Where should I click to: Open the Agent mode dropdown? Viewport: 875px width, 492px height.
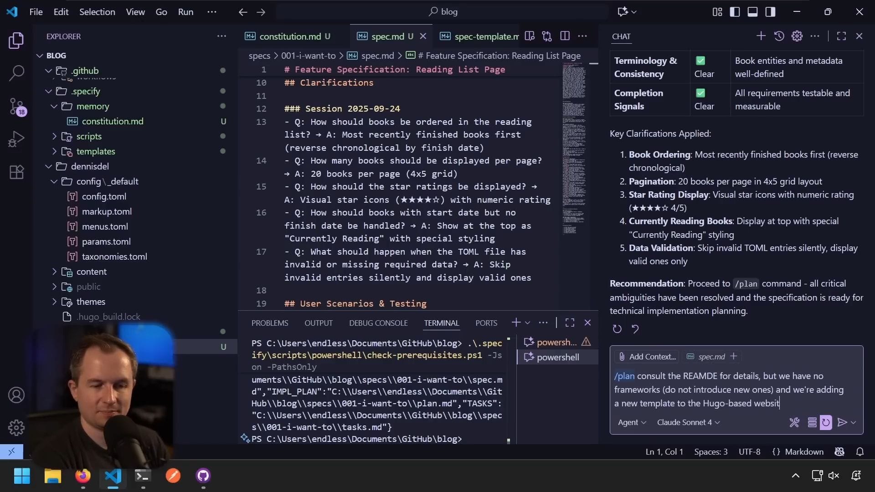[x=632, y=422]
